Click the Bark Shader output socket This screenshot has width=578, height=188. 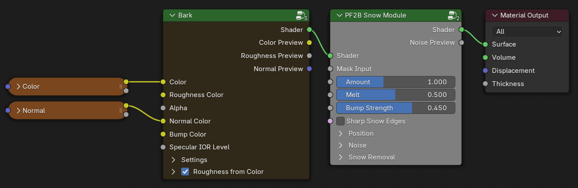point(309,30)
